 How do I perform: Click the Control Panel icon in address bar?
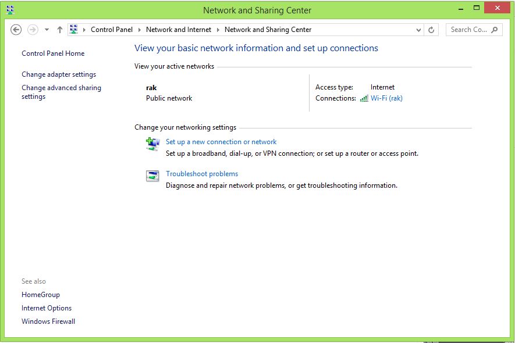click(x=74, y=30)
